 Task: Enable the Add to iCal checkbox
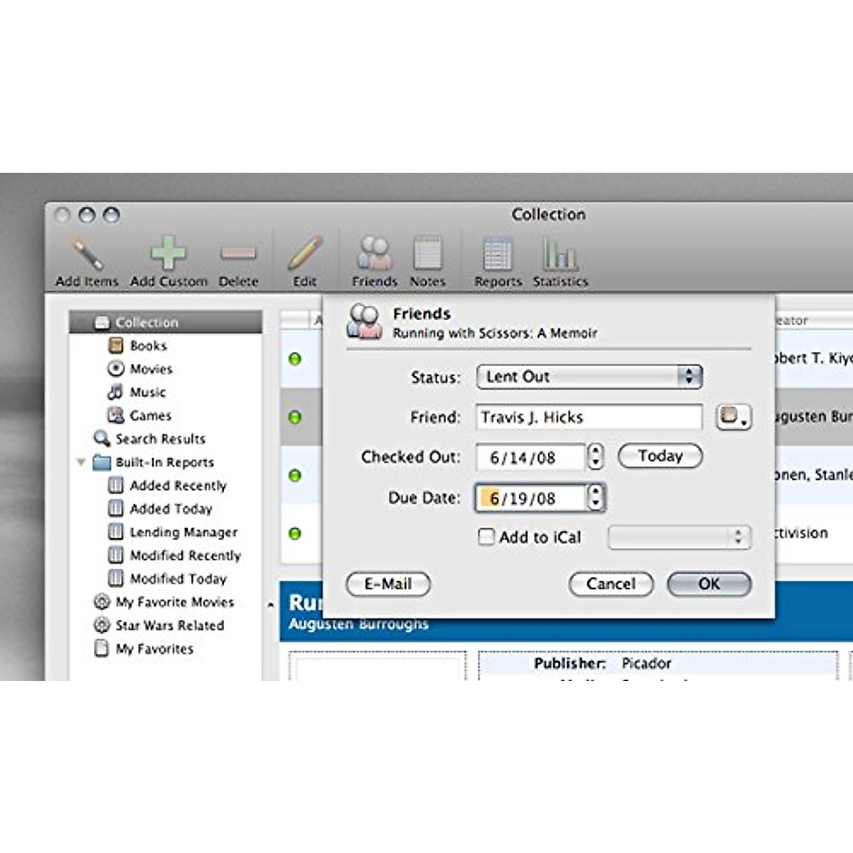(486, 537)
